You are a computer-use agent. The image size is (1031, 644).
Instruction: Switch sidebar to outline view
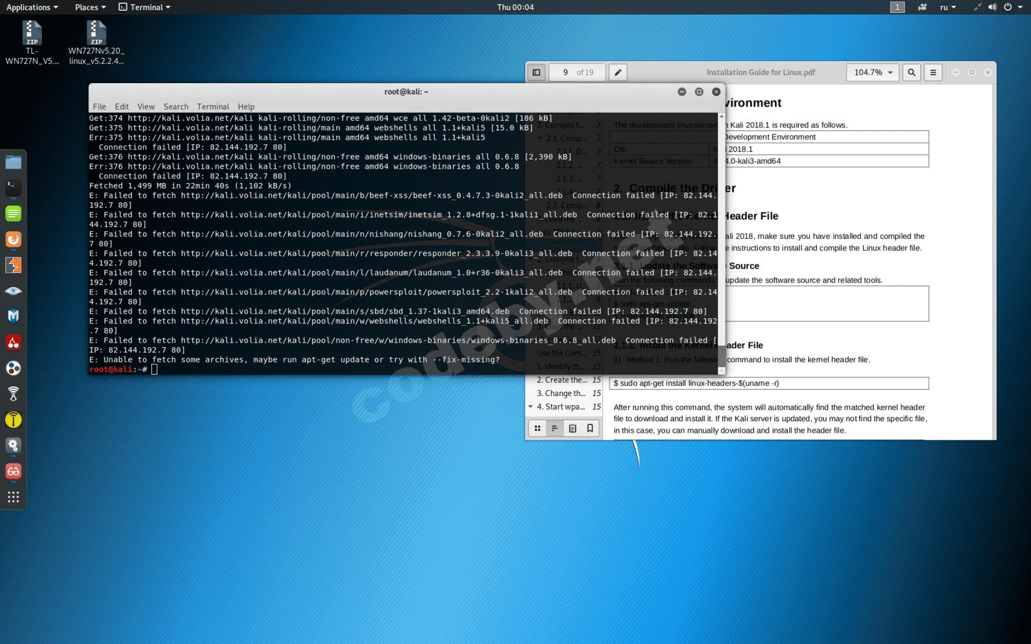pos(555,428)
